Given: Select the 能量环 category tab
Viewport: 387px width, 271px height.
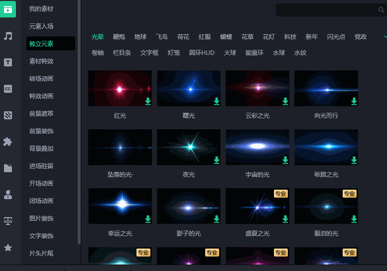Looking at the screenshot, I should [255, 53].
